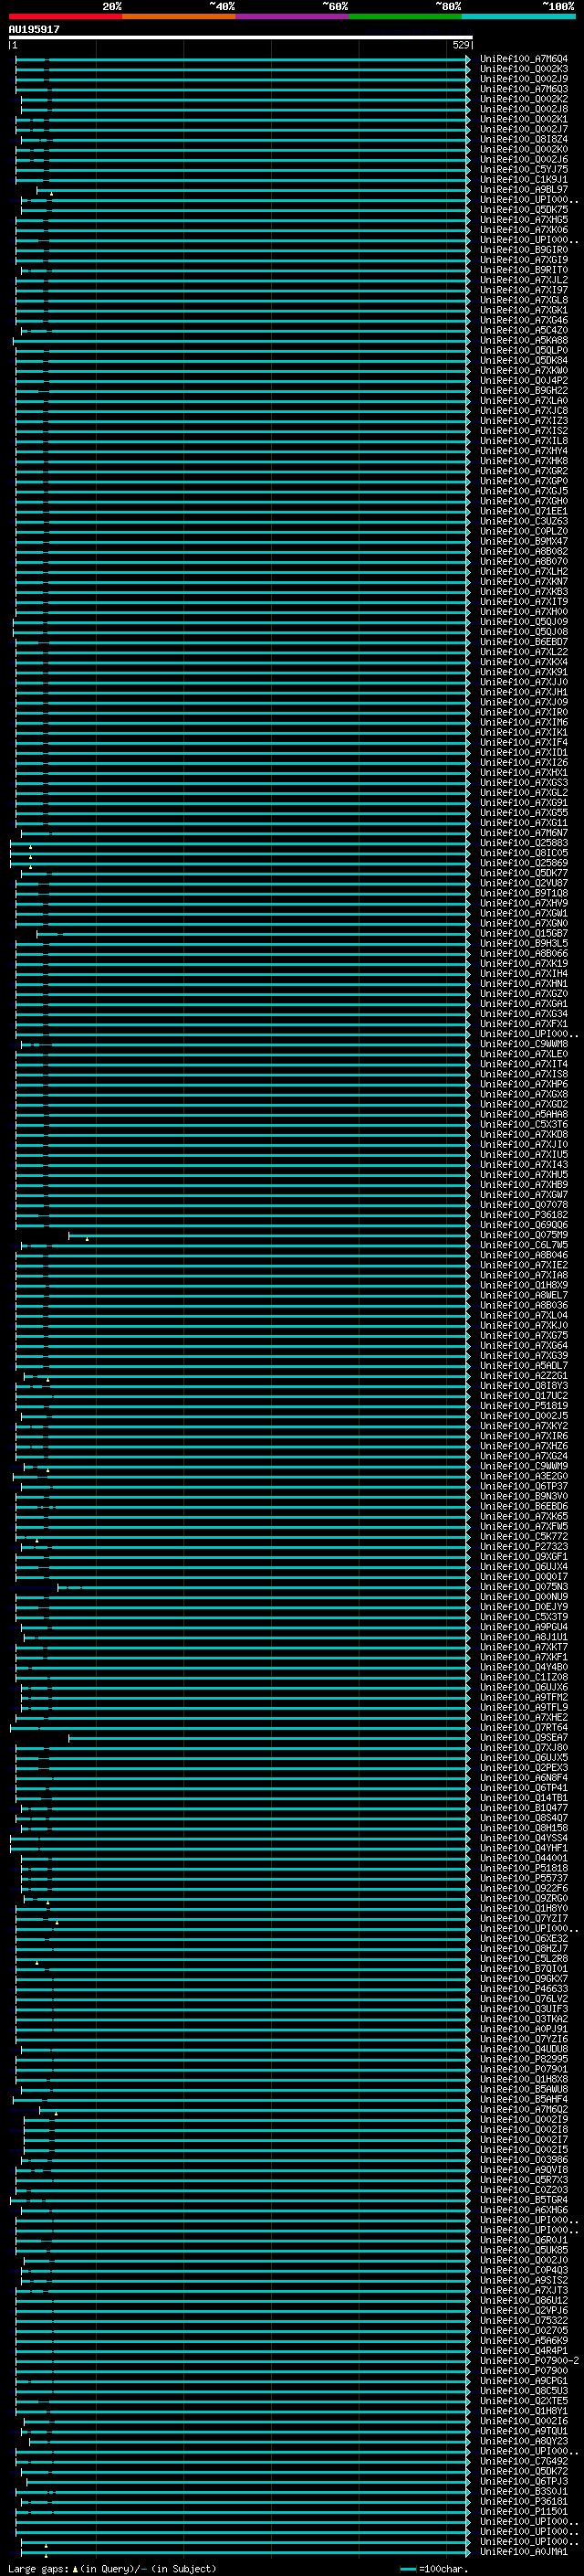This screenshot has height=2576, width=584.
Task: Select label UniRef100_P11501
Action: (x=524, y=2511)
